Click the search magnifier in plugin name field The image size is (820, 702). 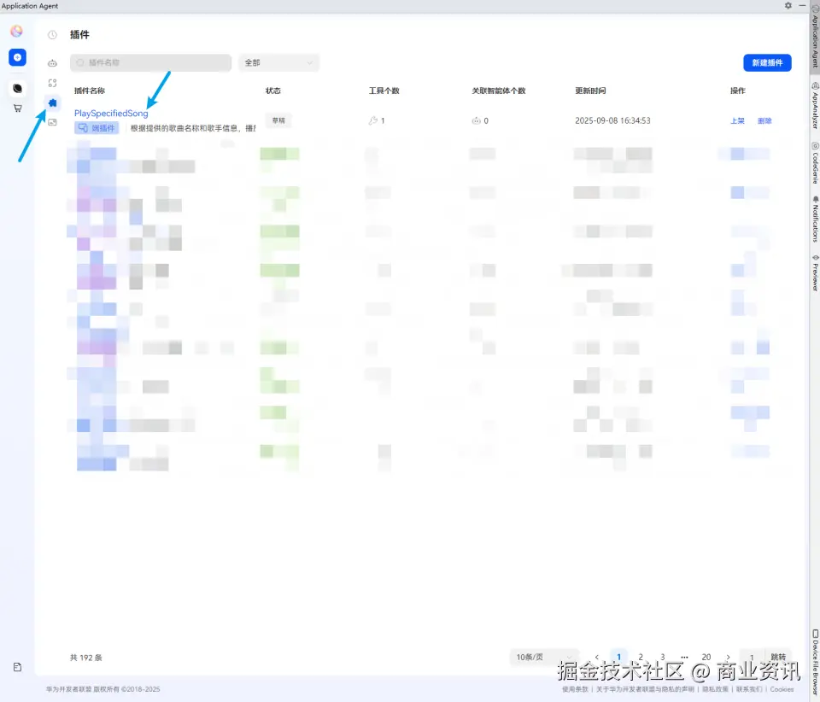coord(80,62)
